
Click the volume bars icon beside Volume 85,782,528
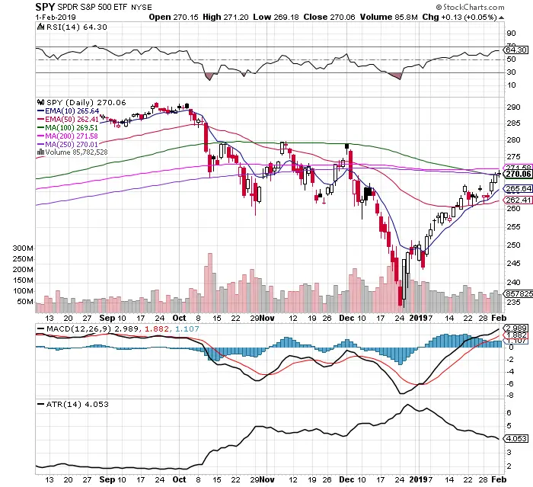[41, 152]
